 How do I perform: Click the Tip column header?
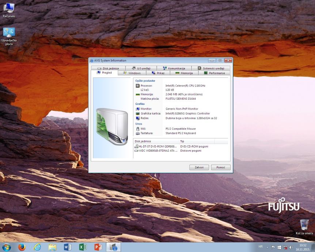click(x=197, y=141)
